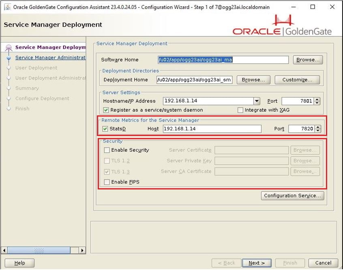Tick the Enable Security checkbox

(x=107, y=150)
